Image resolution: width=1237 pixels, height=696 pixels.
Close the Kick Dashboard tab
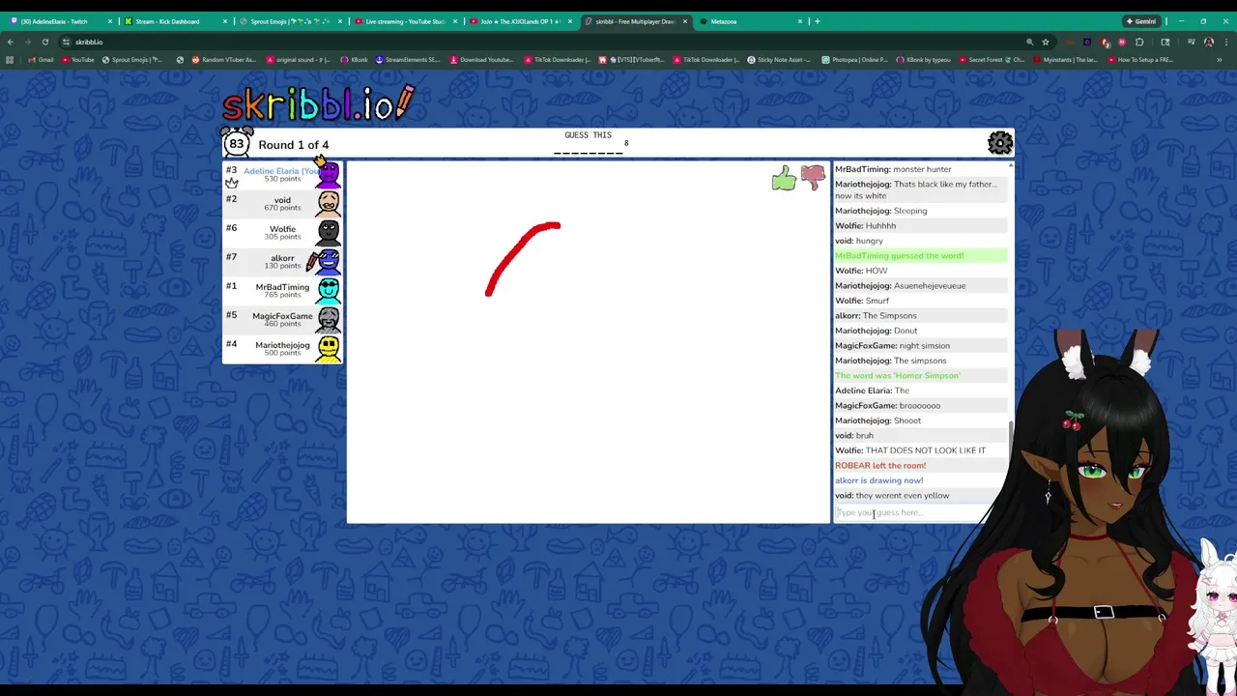click(225, 21)
